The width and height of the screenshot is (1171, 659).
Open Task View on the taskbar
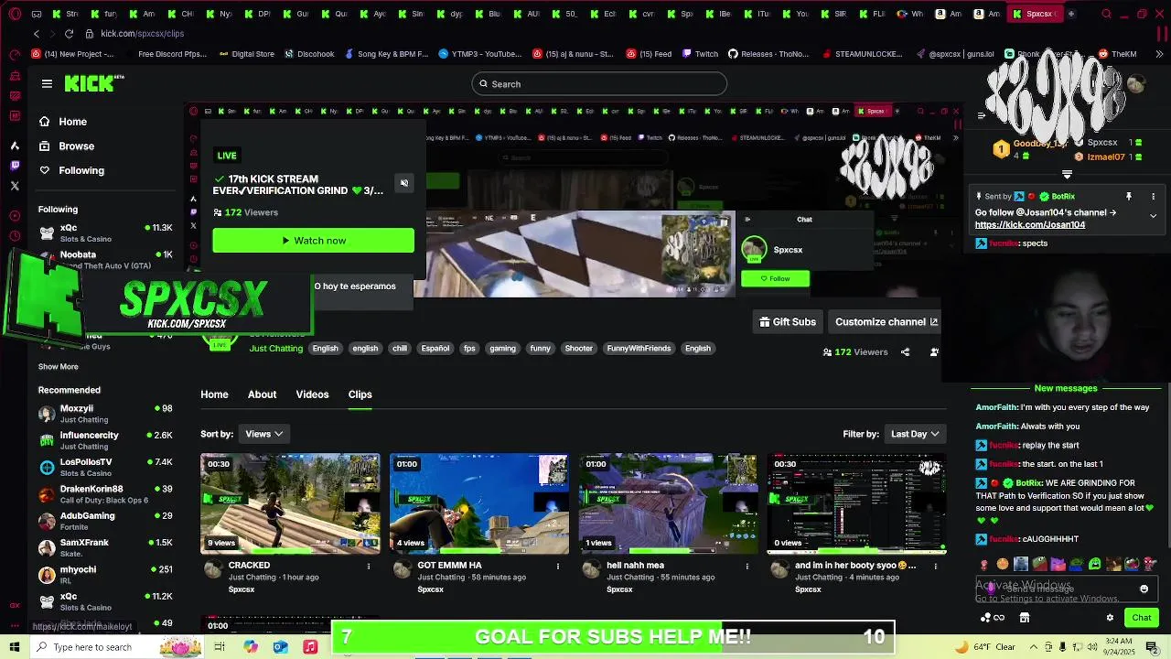220,647
